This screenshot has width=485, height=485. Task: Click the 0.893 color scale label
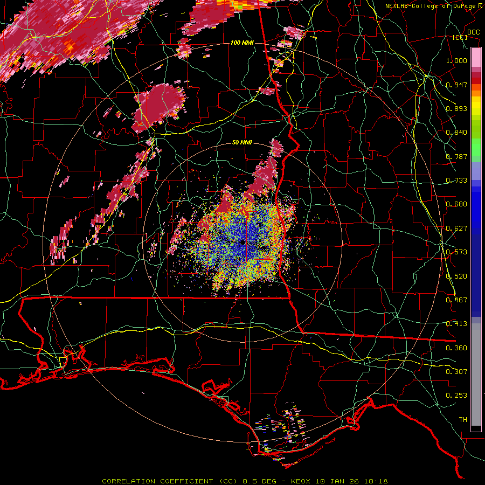click(x=456, y=108)
